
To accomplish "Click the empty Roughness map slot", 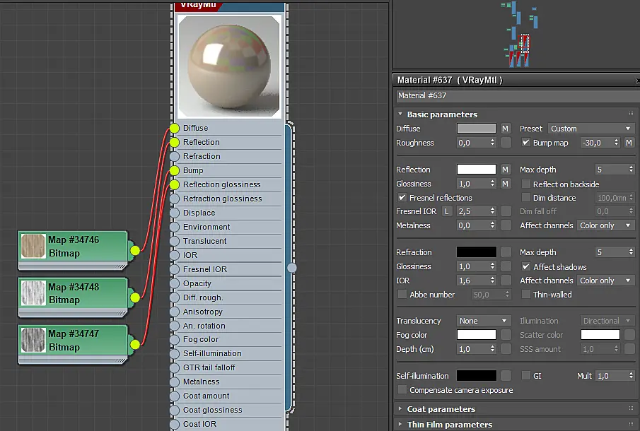I will point(506,143).
